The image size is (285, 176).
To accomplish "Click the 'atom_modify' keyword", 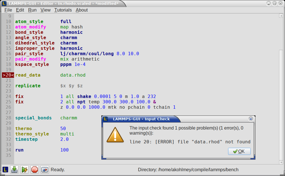I will point(30,27).
